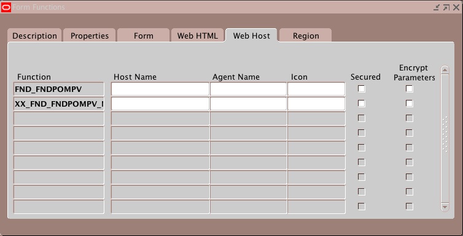This screenshot has height=236, width=463.
Task: Minimize the Form Functions window
Action: [437, 7]
